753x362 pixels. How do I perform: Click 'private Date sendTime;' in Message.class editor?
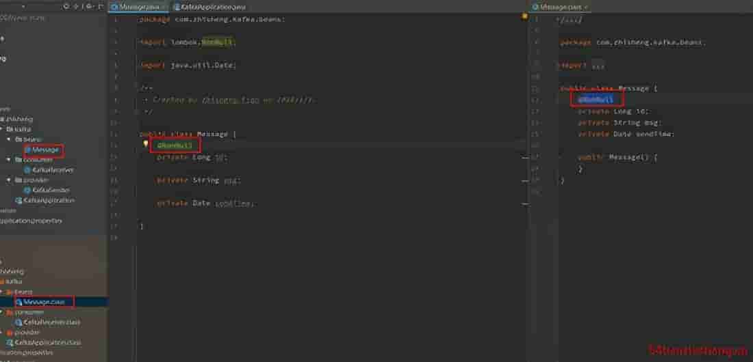click(x=626, y=135)
